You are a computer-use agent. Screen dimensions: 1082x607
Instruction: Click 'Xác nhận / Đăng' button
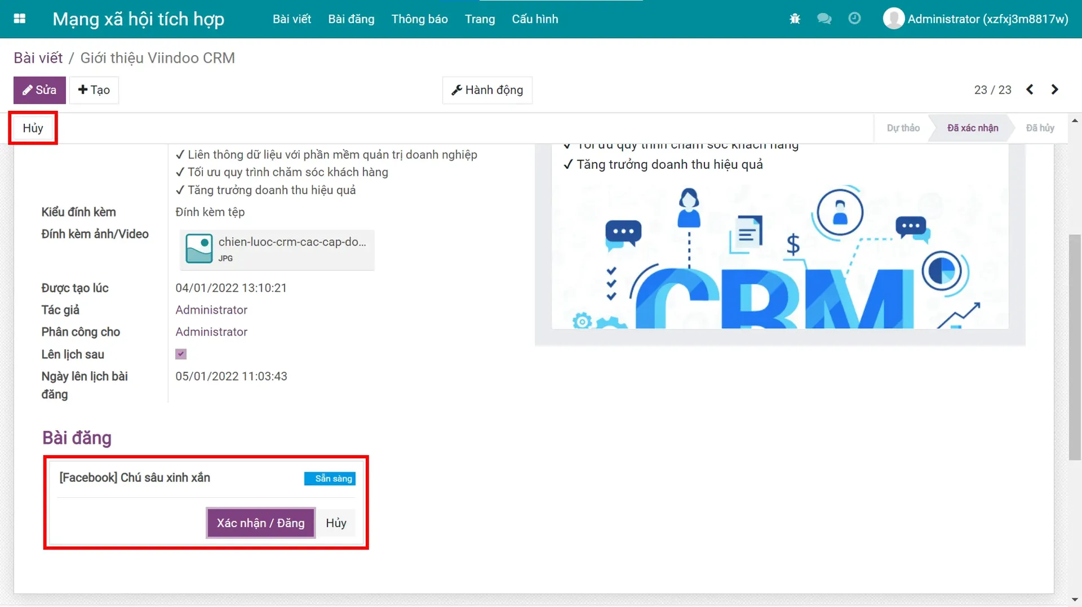[x=260, y=523]
